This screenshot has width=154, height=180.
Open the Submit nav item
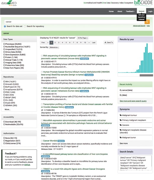[141, 11]
